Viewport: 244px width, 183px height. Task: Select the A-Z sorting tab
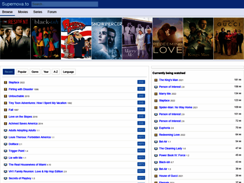pos(56,72)
